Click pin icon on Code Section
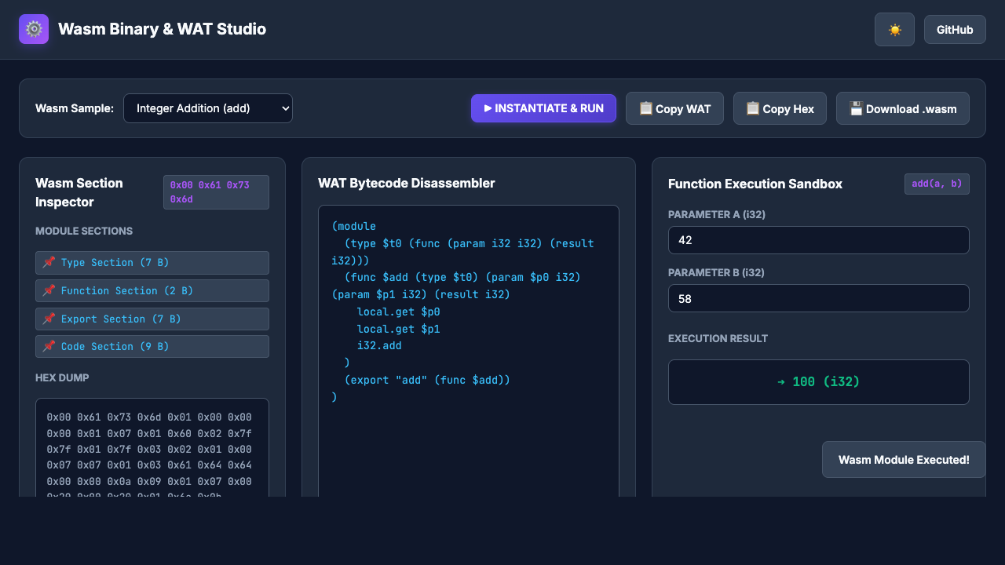 (x=49, y=347)
